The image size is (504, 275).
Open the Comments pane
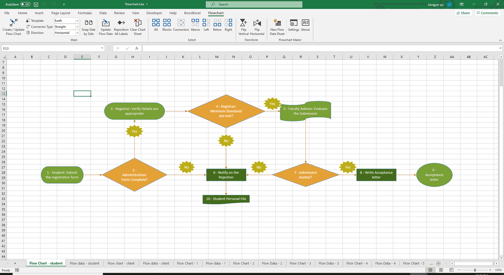tap(487, 13)
